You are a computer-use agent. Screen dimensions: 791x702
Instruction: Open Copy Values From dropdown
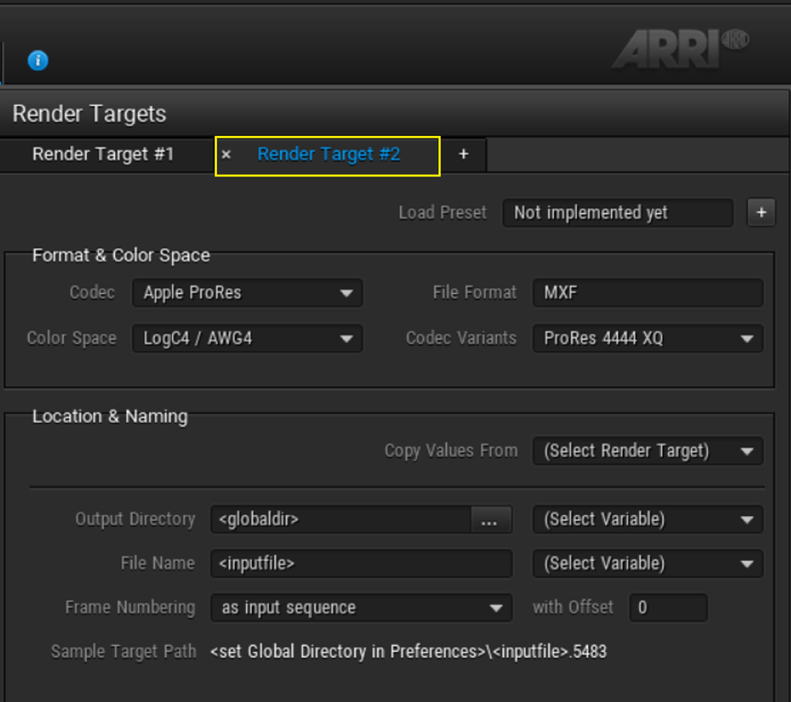click(x=648, y=451)
